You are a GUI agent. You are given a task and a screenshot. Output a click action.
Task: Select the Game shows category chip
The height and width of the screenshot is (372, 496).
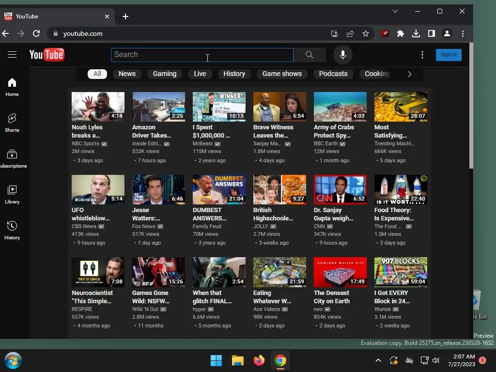pyautogui.click(x=282, y=74)
